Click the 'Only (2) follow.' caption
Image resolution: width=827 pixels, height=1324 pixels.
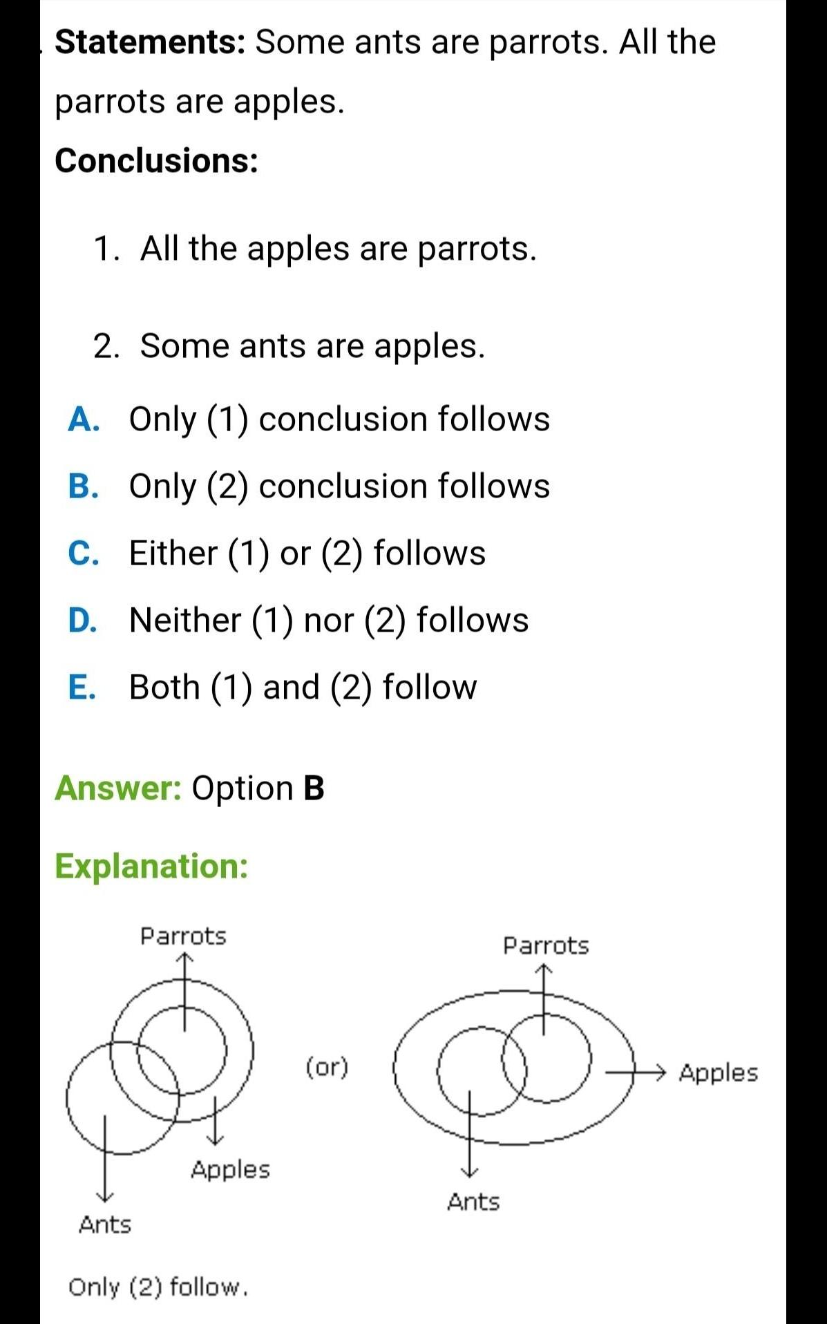(158, 1287)
